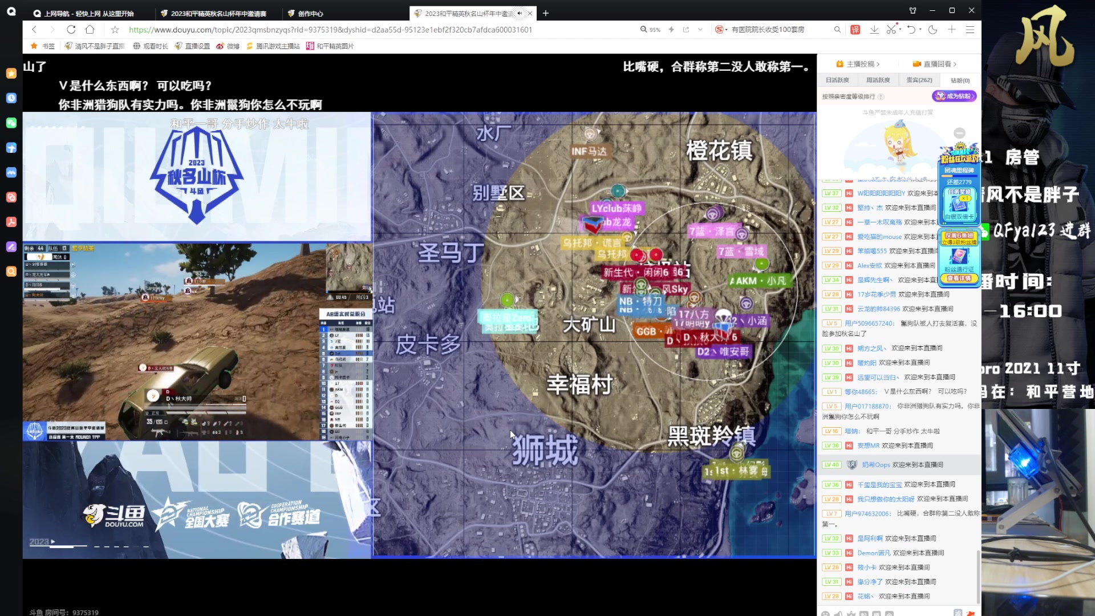Click the 查看详情 button on fan pass card
1095x616 pixels.
click(x=959, y=278)
